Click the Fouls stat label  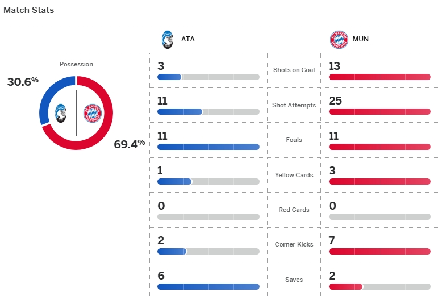(x=294, y=140)
